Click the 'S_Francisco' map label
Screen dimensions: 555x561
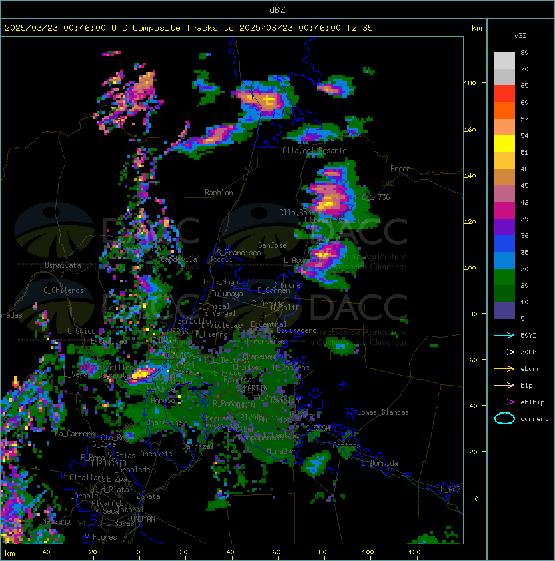pos(239,253)
